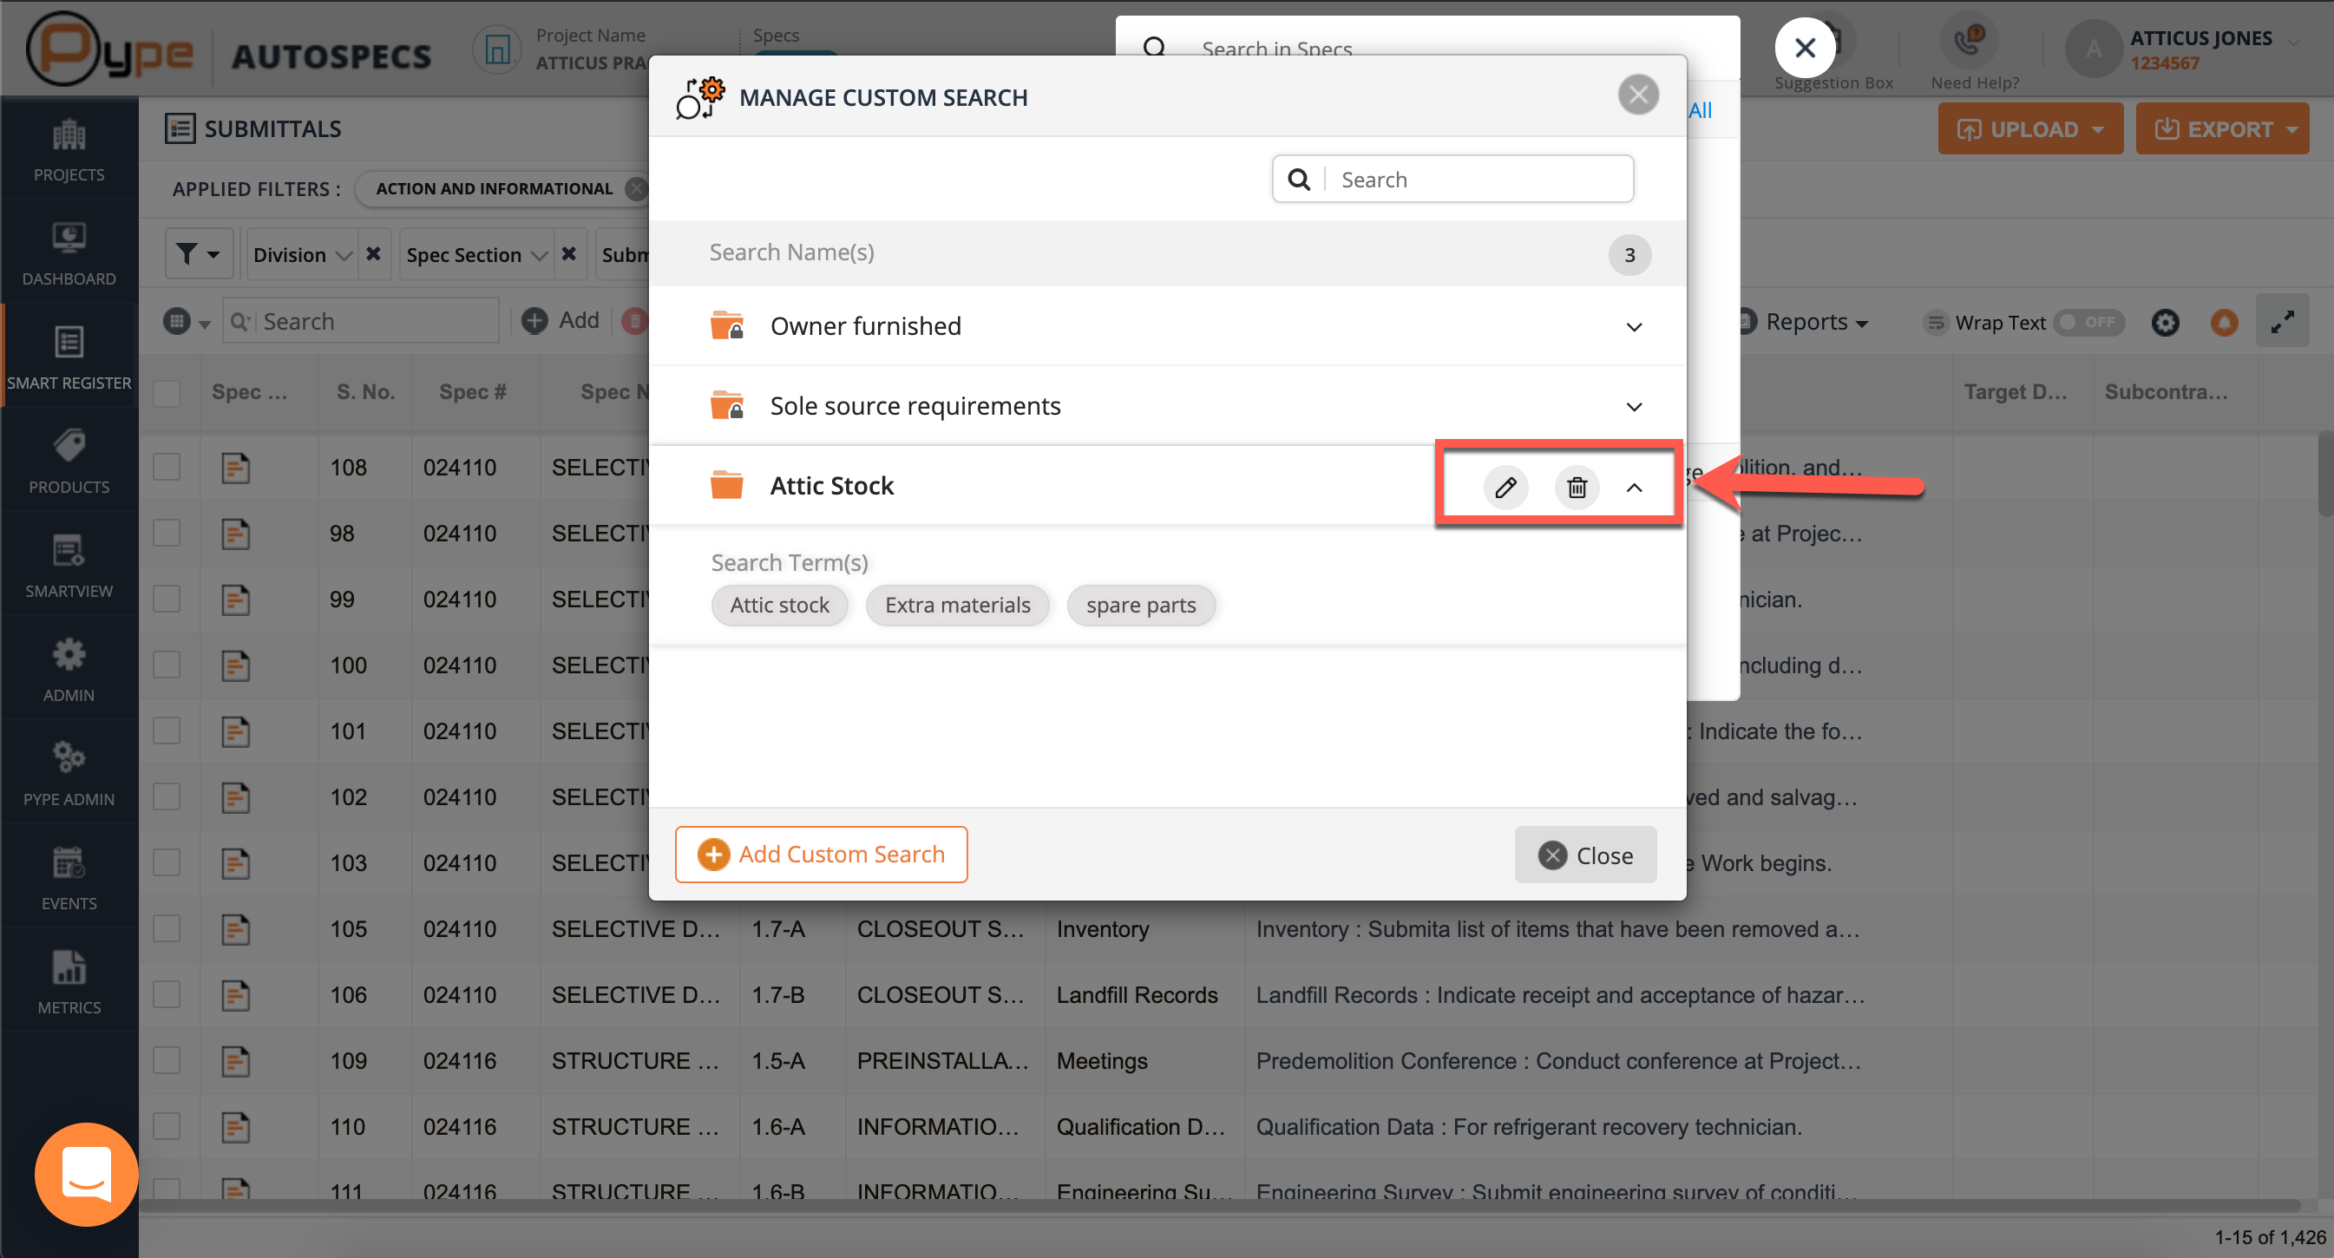Open the orange chat support bubble

(x=86, y=1174)
